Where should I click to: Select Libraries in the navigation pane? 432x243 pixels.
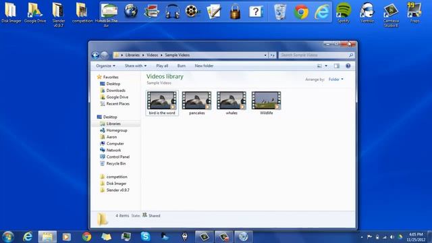pyautogui.click(x=111, y=124)
